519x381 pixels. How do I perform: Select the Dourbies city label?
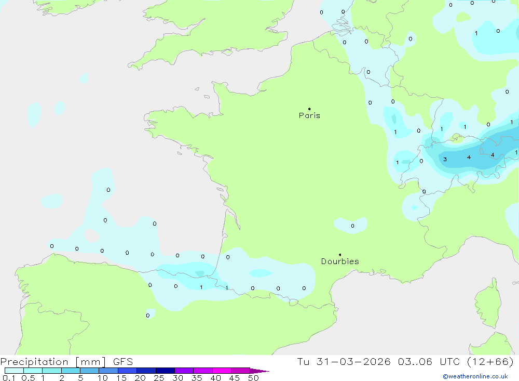(x=340, y=261)
